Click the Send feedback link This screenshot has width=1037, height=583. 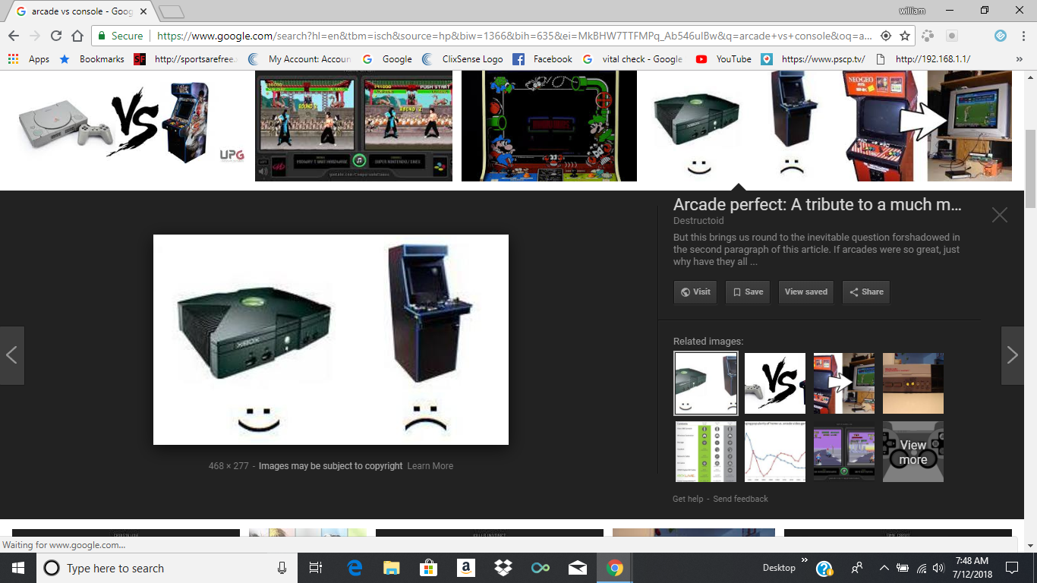click(x=741, y=499)
